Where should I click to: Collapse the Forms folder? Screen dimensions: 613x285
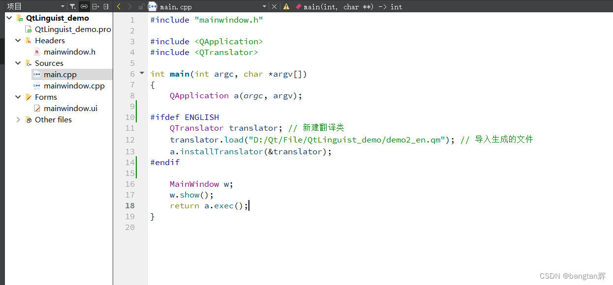tap(18, 97)
